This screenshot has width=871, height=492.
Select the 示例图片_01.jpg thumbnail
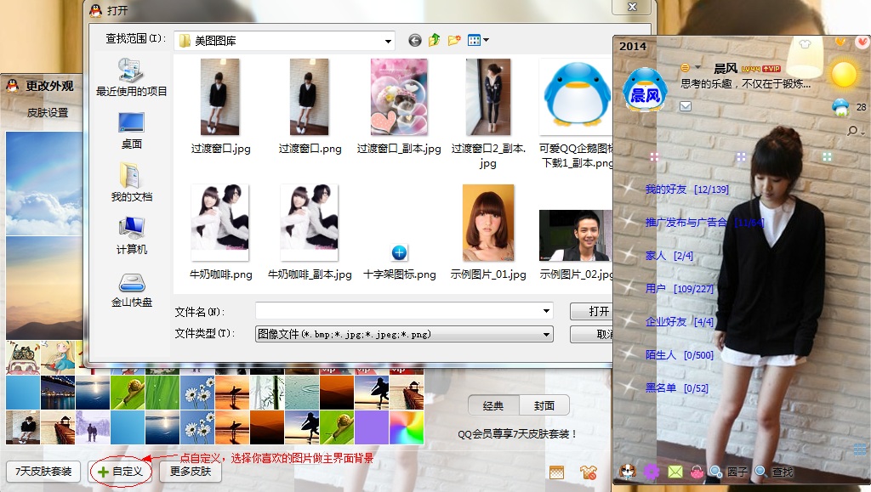point(488,223)
